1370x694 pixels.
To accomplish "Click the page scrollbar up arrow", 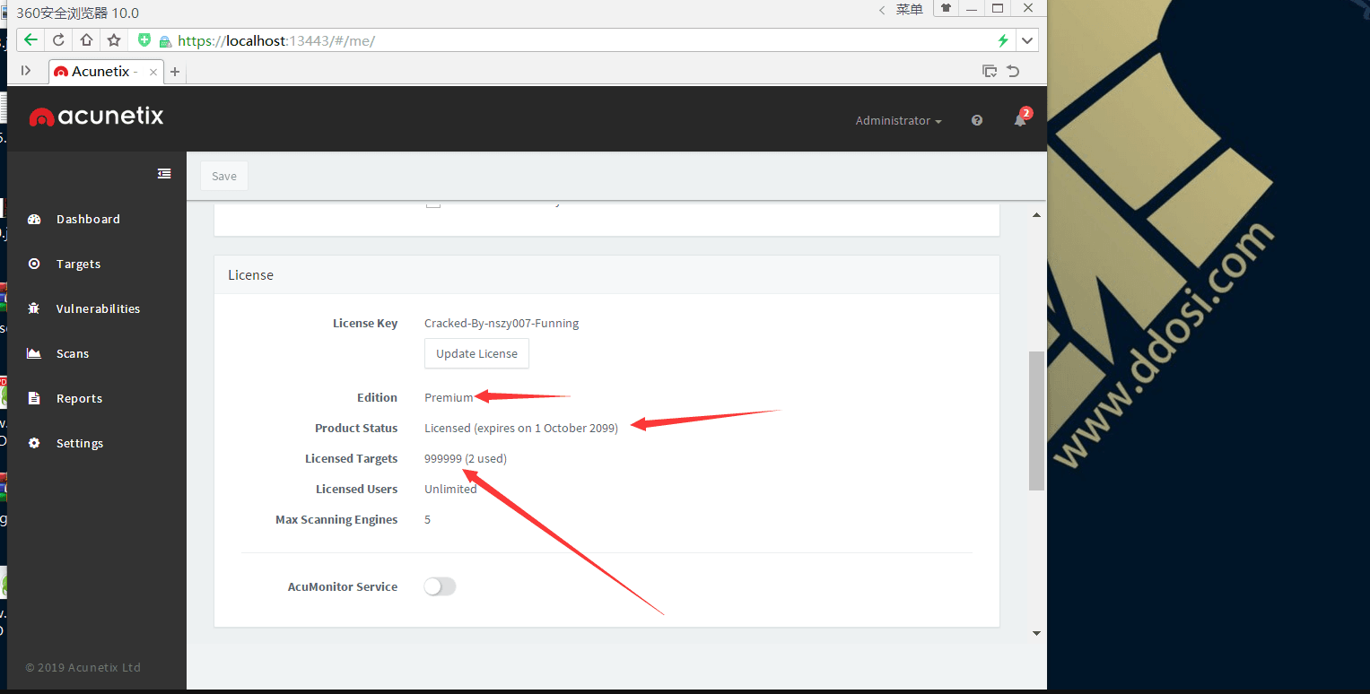I will pyautogui.click(x=1036, y=215).
